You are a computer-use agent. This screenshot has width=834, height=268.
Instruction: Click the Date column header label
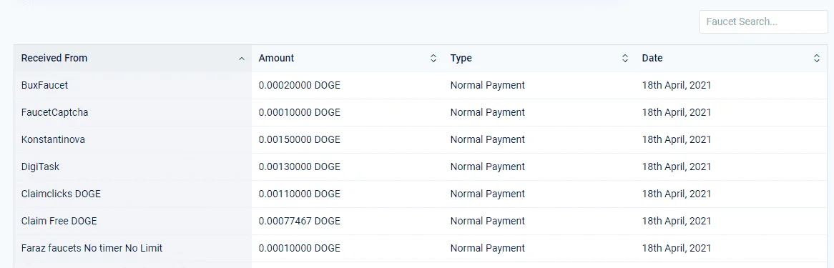[652, 59]
